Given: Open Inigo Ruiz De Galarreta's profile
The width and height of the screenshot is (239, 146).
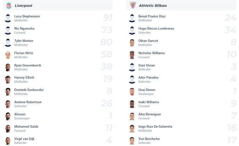Looking at the screenshot, I should tap(155, 127).
